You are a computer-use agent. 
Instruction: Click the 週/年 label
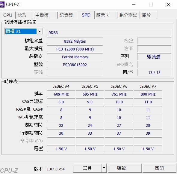pos(128,72)
